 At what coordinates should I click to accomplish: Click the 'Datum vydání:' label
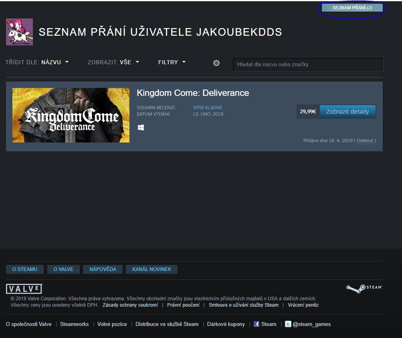coord(154,114)
